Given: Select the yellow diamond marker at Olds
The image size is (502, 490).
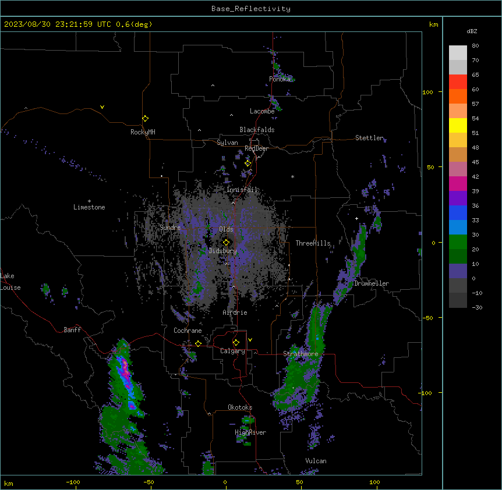Looking at the screenshot, I should 226,242.
